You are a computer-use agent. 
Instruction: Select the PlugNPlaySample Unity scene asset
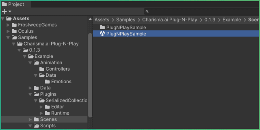click(x=126, y=34)
